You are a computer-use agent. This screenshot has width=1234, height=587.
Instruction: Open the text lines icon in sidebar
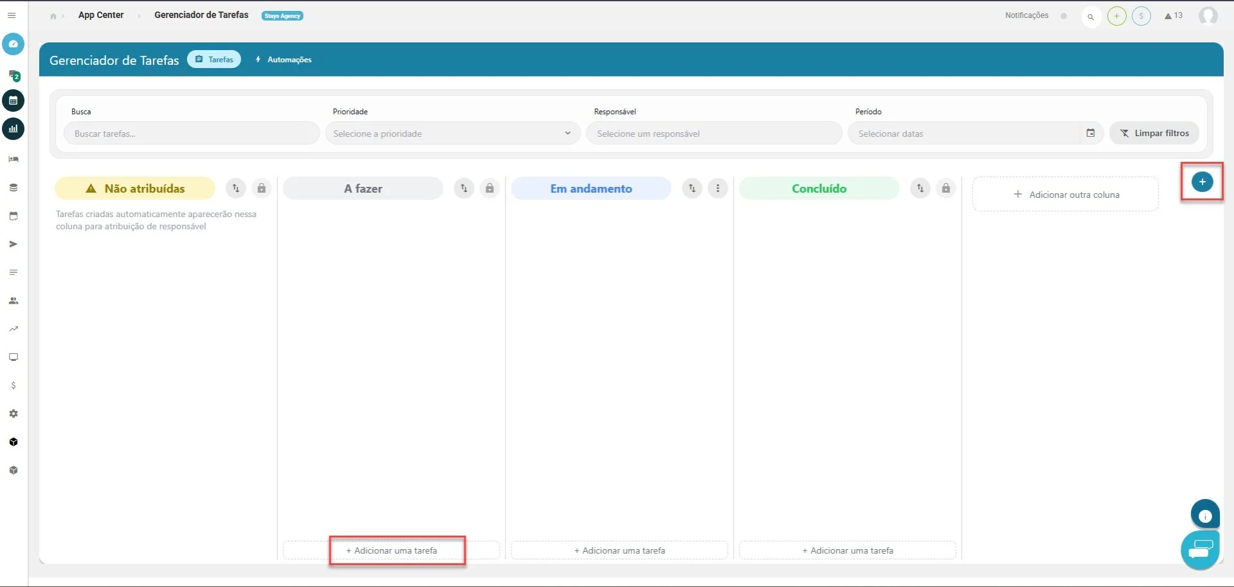(14, 272)
